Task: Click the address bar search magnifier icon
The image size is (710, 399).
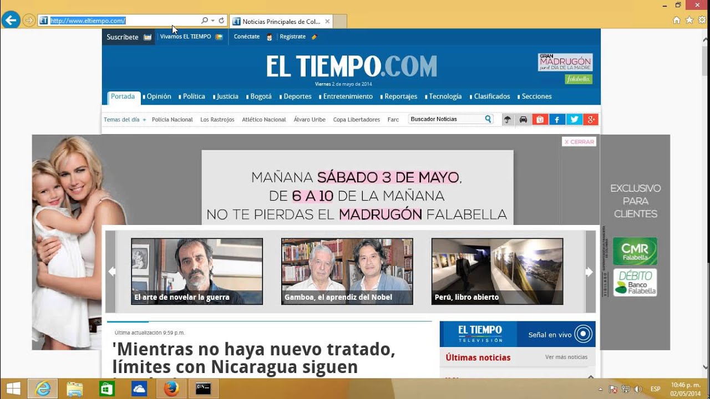Action: (x=204, y=21)
